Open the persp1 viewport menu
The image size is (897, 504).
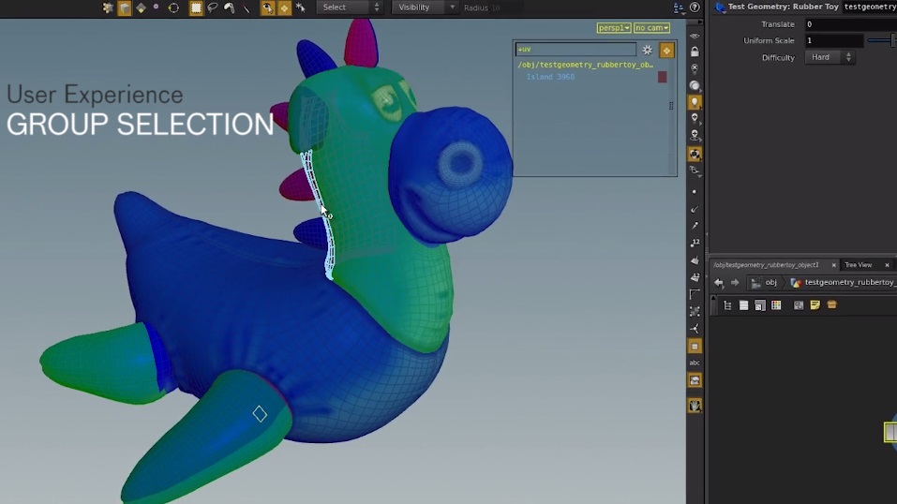click(613, 28)
